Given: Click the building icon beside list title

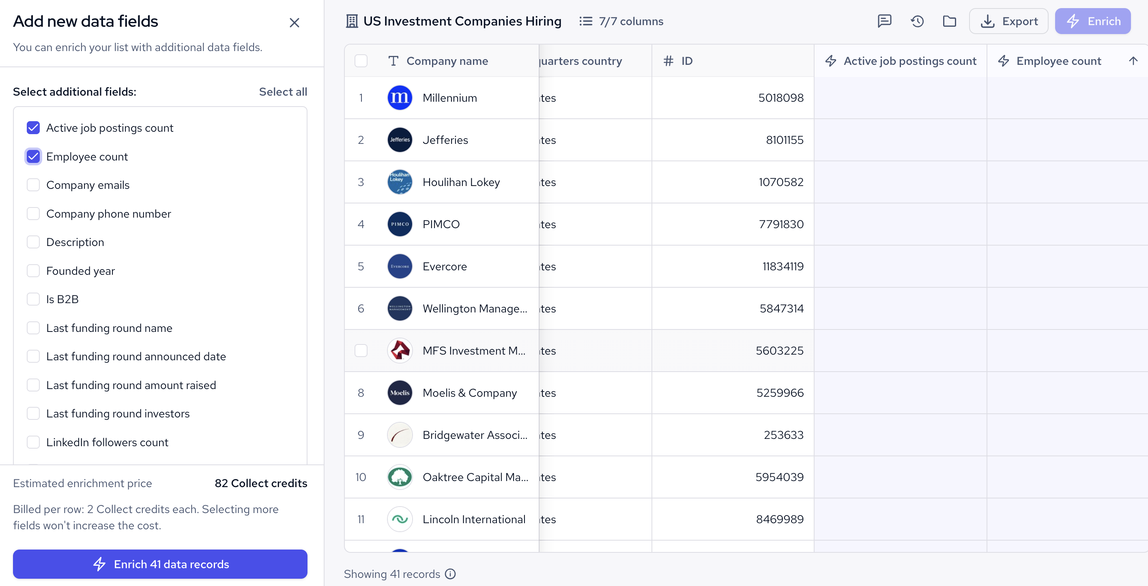Looking at the screenshot, I should point(352,21).
